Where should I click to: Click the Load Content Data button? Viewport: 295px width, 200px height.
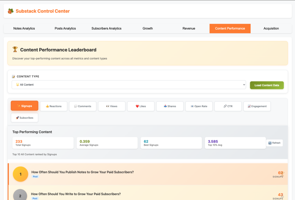[267, 85]
